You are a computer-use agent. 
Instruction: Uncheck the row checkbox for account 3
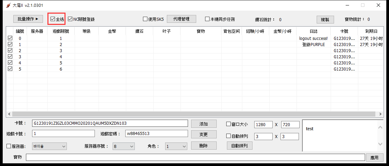pyautogui.click(x=10, y=57)
